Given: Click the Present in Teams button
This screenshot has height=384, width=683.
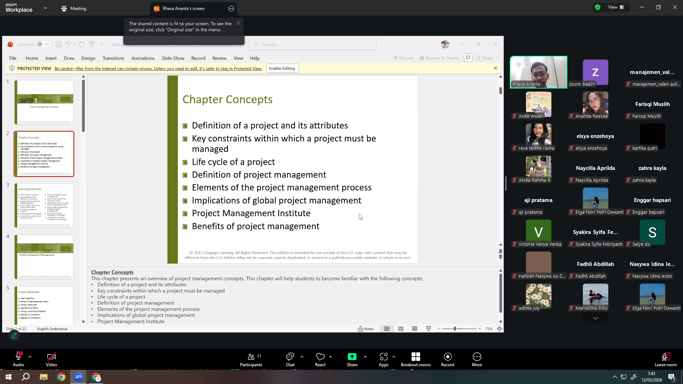Looking at the screenshot, I should pos(439,58).
